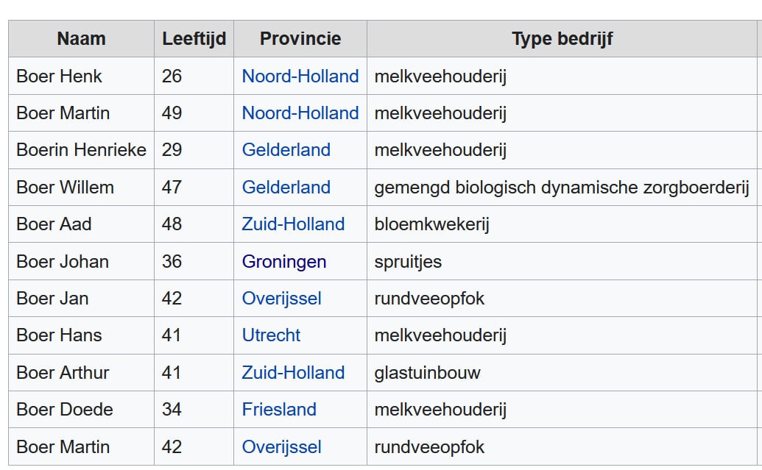Select the spruitjes cell
This screenshot has width=762, height=470.
408,262
